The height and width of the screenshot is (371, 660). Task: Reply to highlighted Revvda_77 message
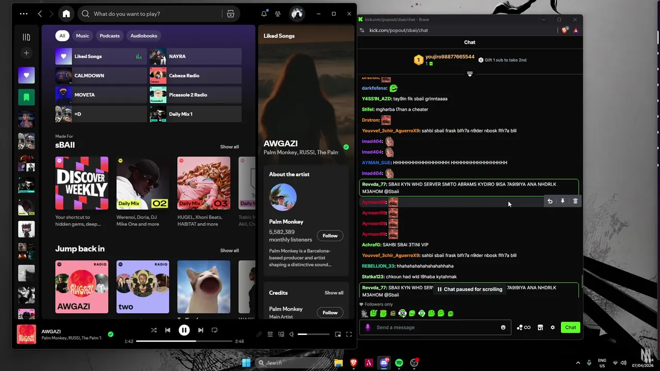click(x=550, y=201)
